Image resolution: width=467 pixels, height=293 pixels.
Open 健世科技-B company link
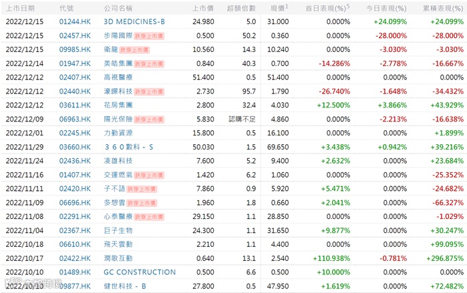pyautogui.click(x=125, y=286)
